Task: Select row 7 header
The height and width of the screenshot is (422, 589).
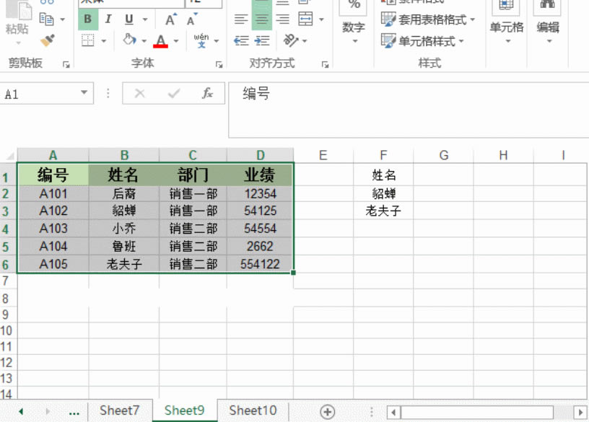Action: tap(6, 281)
